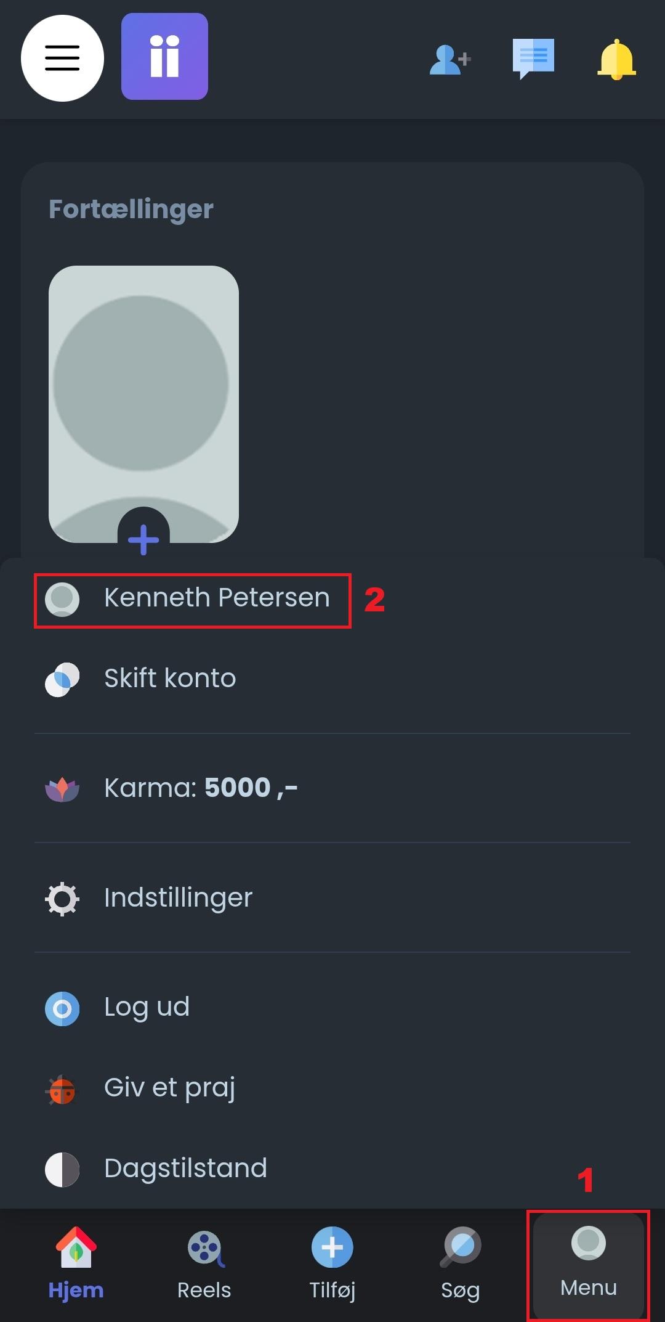Screen dimensions: 665x1322
Task: Click Giv et praj feedback link
Action: tap(169, 1088)
